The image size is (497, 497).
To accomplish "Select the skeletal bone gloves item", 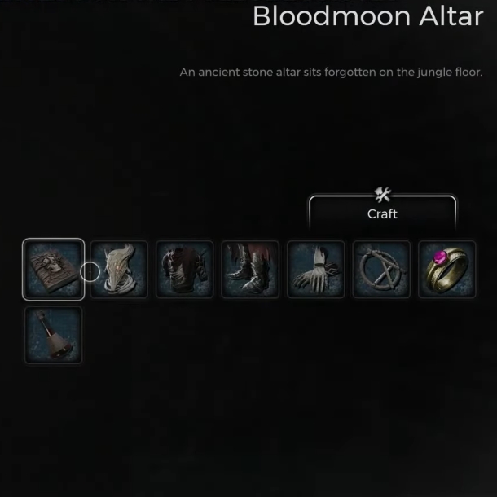I will point(315,269).
